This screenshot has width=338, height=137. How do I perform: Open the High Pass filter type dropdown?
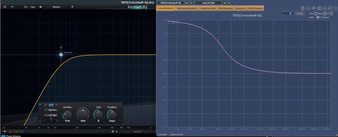point(51,110)
